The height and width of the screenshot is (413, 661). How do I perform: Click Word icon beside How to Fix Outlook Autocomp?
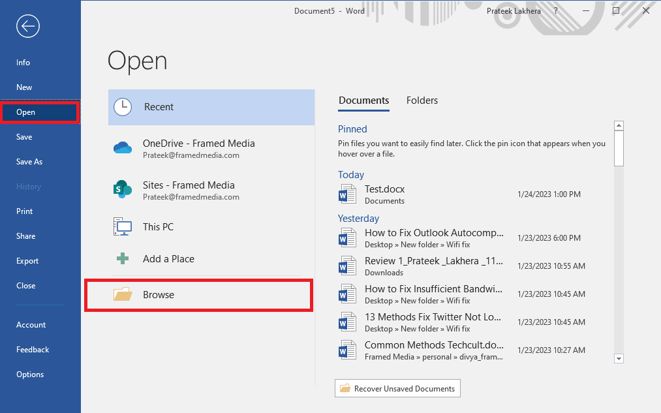[347, 237]
